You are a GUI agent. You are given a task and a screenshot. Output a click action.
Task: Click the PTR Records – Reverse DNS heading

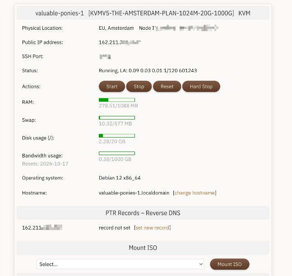click(x=143, y=213)
